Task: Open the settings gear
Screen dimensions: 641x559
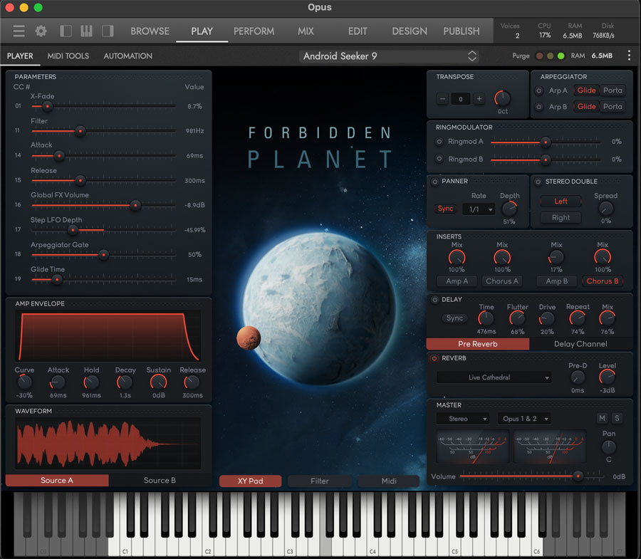Action: coord(41,31)
